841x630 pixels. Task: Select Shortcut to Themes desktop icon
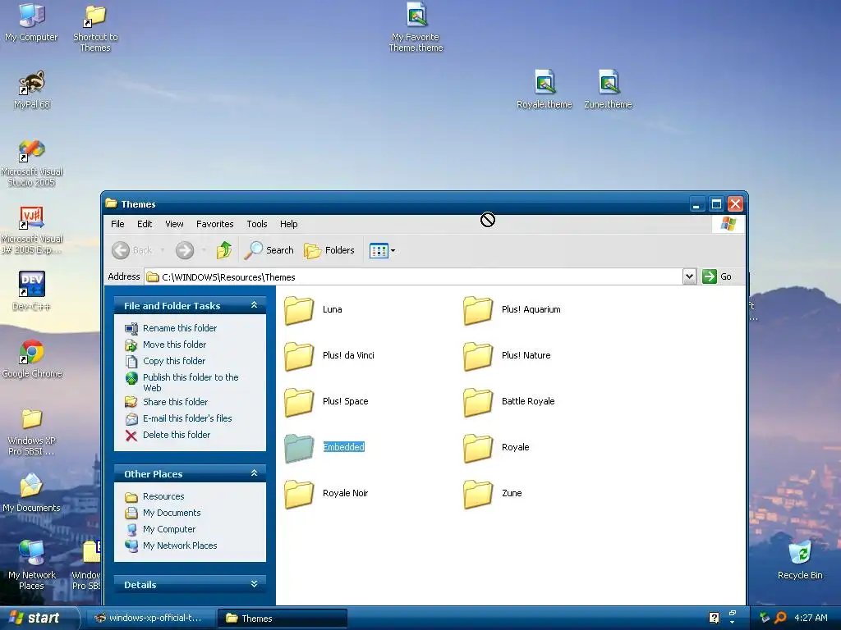coord(95,28)
